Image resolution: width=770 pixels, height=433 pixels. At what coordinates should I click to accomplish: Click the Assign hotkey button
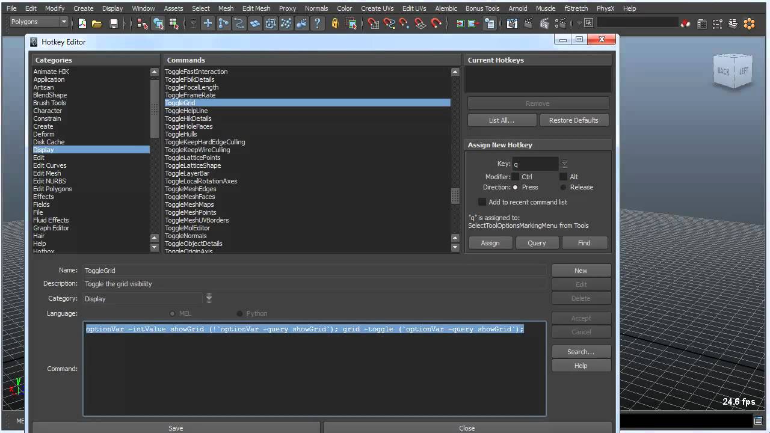pyautogui.click(x=490, y=243)
